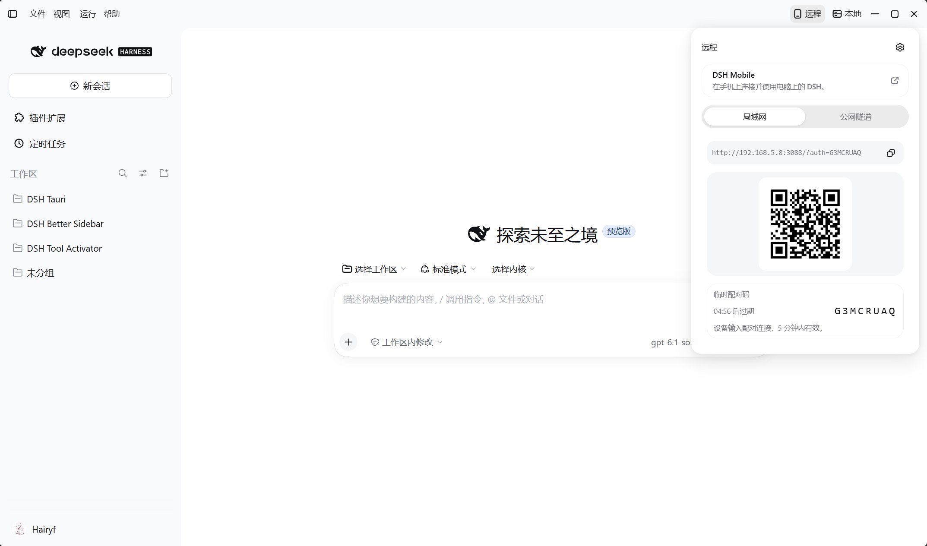Click Hairyf username
Image resolution: width=927 pixels, height=546 pixels.
coord(44,529)
